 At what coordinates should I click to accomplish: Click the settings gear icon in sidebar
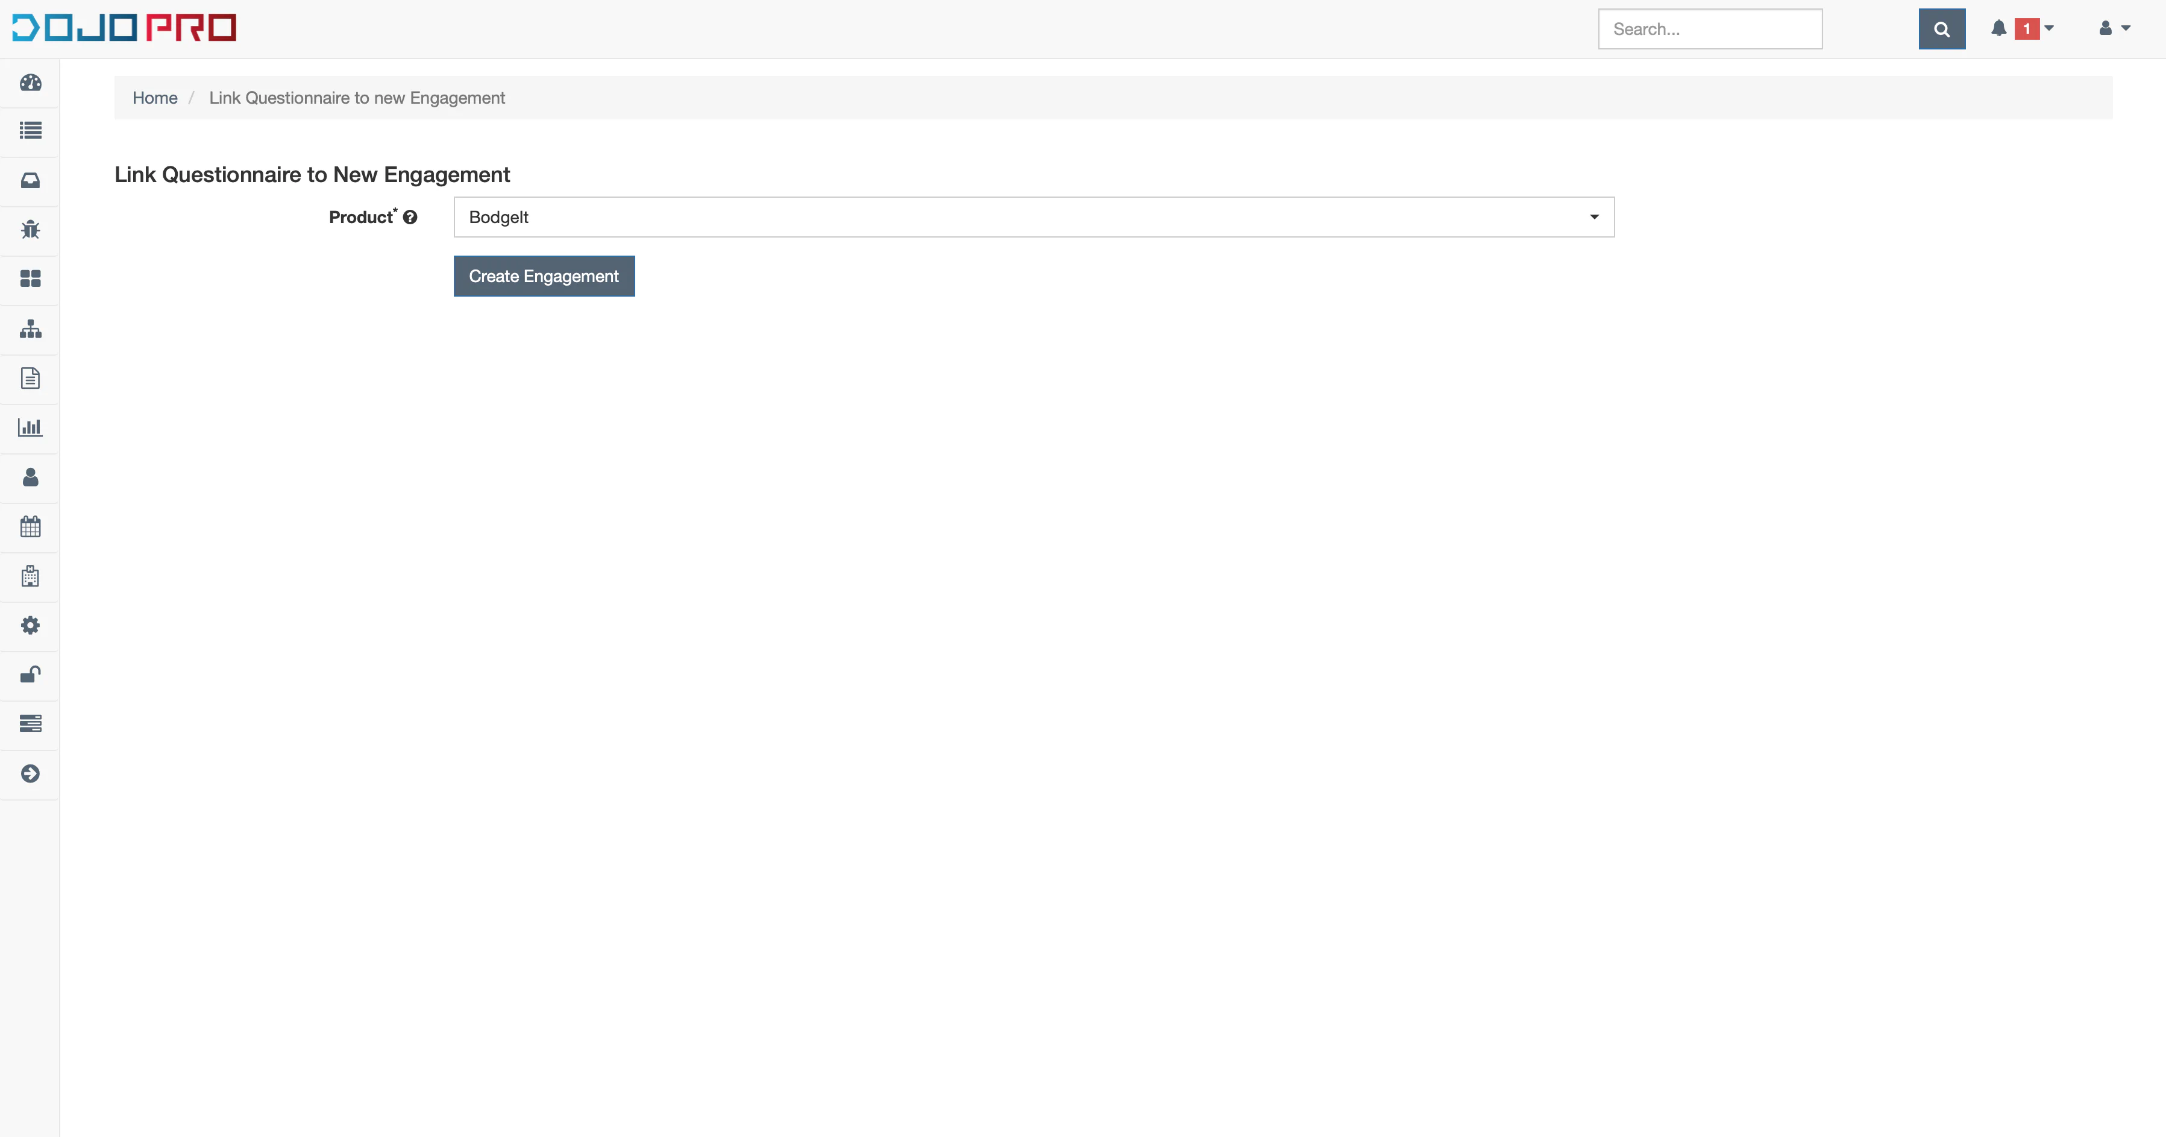pos(30,626)
